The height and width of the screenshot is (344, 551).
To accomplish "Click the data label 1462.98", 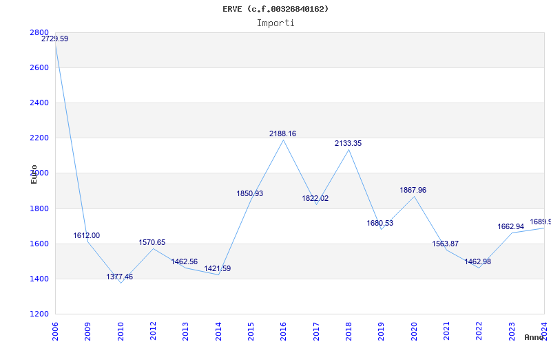I will pos(478,261).
